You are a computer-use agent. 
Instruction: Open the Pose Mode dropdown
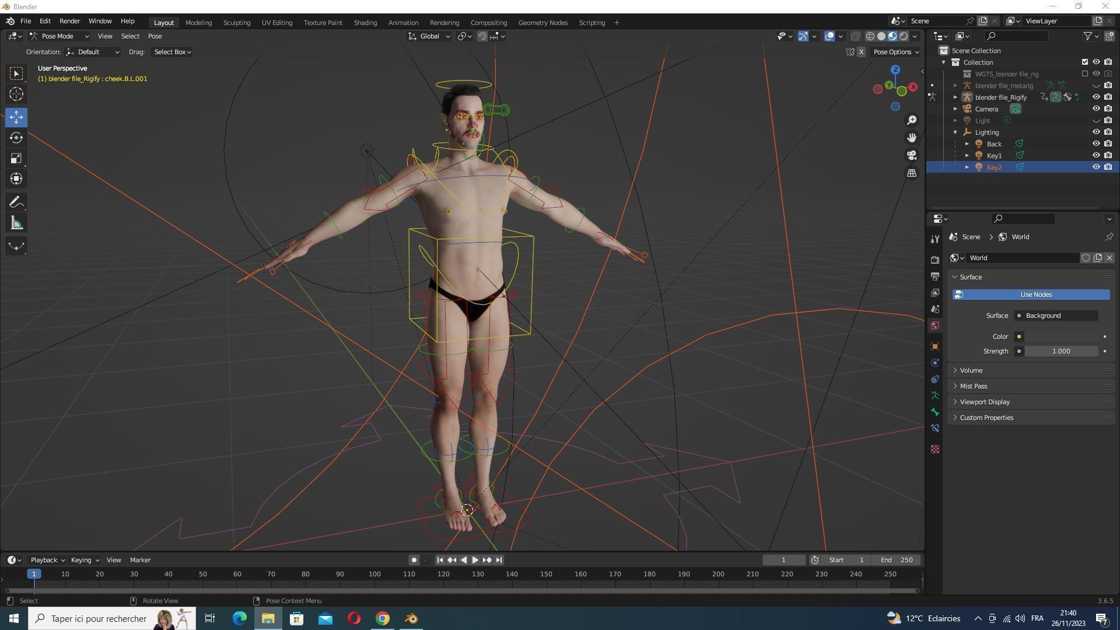point(60,36)
